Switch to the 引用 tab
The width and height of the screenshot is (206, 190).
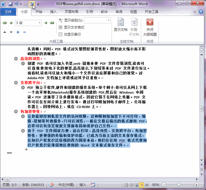pos(89,12)
